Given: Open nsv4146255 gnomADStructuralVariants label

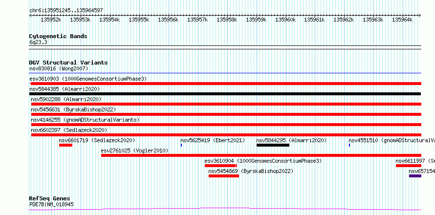Looking at the screenshot, I should tap(85, 120).
